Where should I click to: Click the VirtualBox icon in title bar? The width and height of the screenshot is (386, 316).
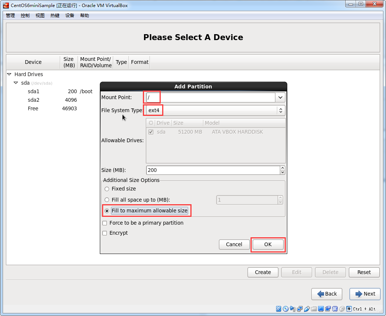[6, 5]
